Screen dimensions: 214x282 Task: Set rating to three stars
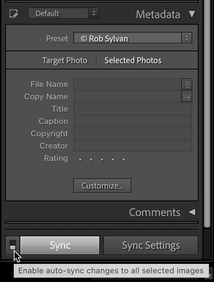coord(102,159)
